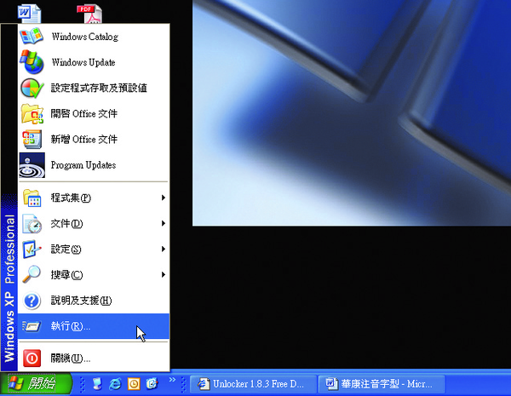Screen dimensions: 511x396
Task: Select 新增 Office 文件
Action: 94,139
